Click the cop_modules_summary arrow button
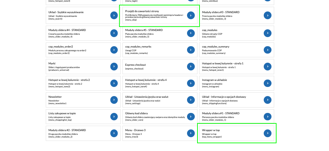Image resolution: width=329 pixels, height=151 pixels. 267,50
